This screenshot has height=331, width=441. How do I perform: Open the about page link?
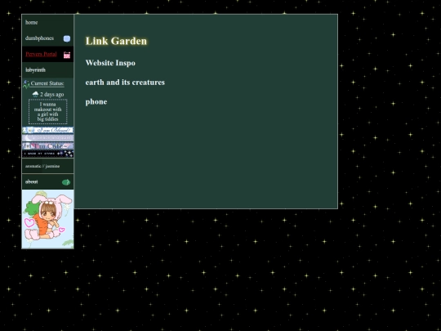[32, 181]
